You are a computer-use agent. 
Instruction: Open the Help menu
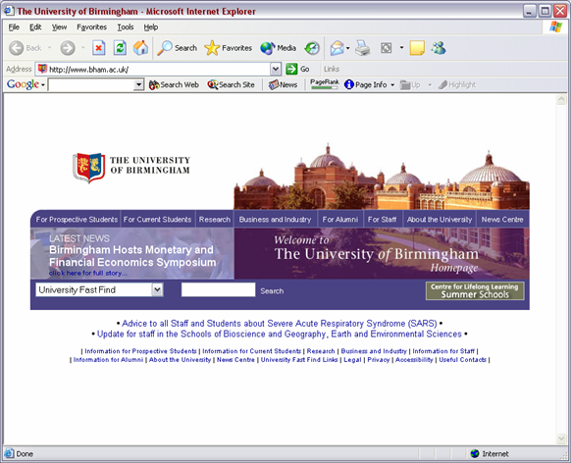click(x=151, y=26)
